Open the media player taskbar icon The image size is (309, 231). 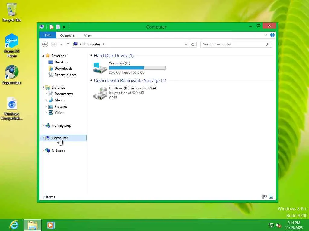(51, 225)
